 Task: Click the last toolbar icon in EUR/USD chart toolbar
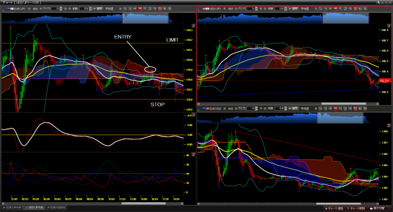point(365,109)
